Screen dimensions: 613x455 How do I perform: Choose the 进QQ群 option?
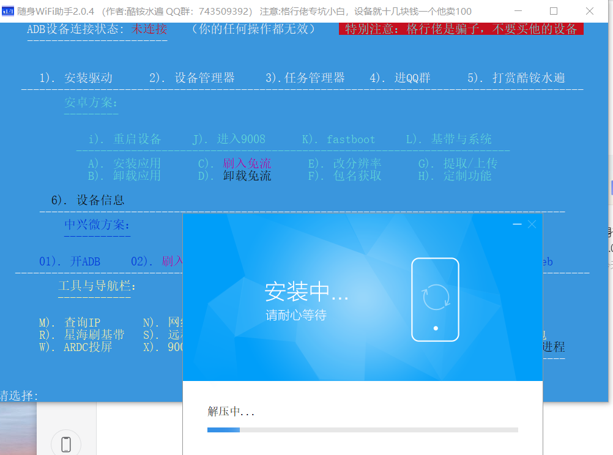pyautogui.click(x=400, y=78)
